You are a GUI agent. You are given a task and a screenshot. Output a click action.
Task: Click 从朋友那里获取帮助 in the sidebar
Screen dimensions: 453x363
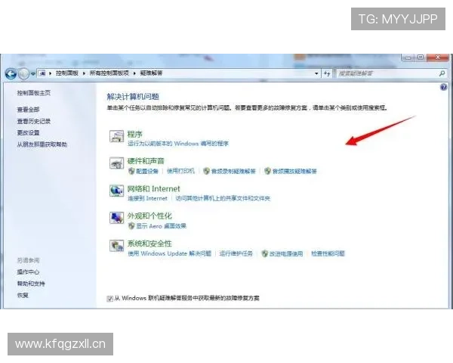tap(42, 144)
